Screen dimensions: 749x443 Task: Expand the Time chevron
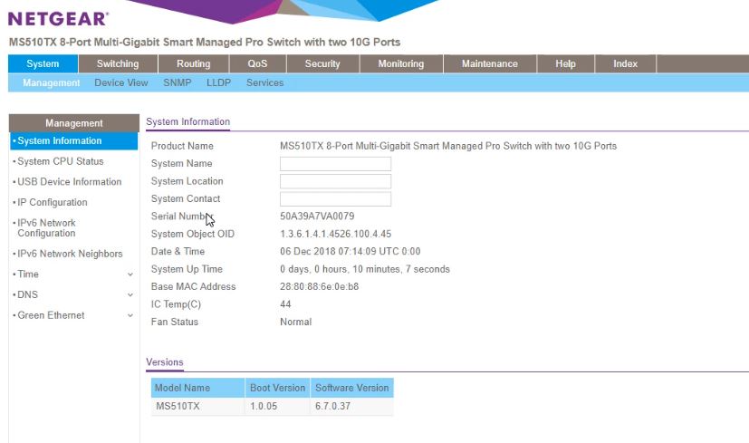130,274
